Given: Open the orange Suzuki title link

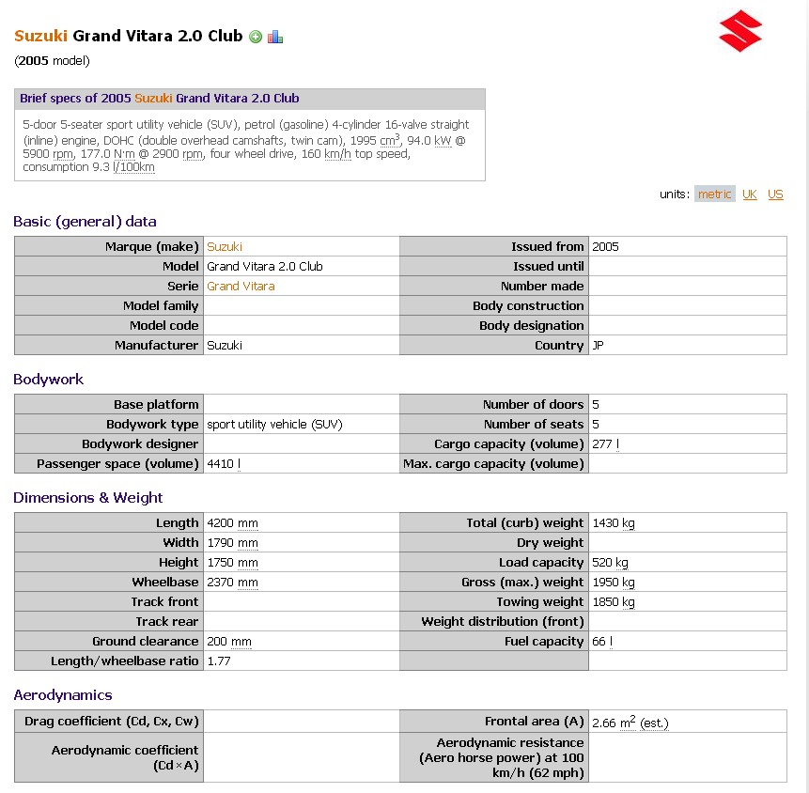Looking at the screenshot, I should [x=40, y=36].
